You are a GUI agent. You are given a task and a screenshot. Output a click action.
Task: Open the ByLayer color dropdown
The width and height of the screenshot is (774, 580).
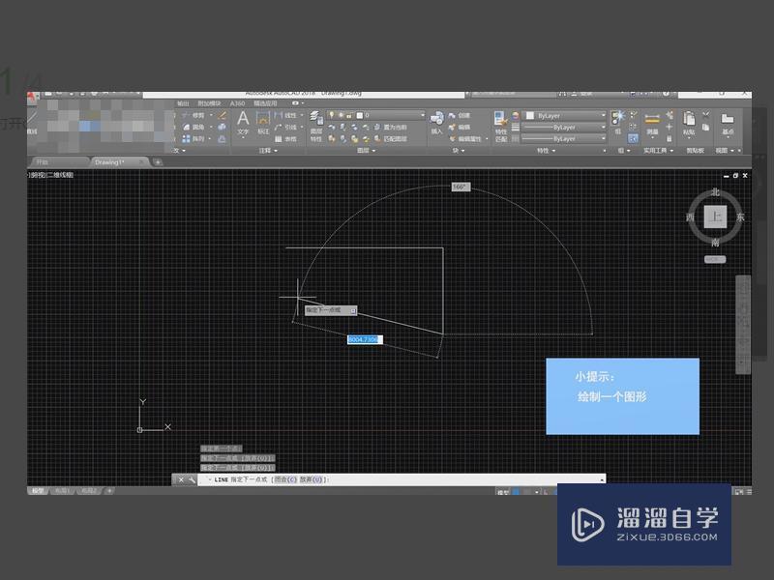click(565, 115)
